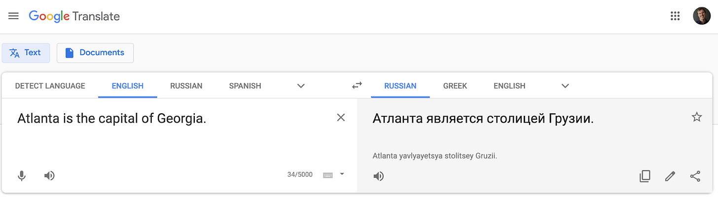The image size is (718, 198).
Task: Start voice input with microphone
Action: pyautogui.click(x=22, y=175)
